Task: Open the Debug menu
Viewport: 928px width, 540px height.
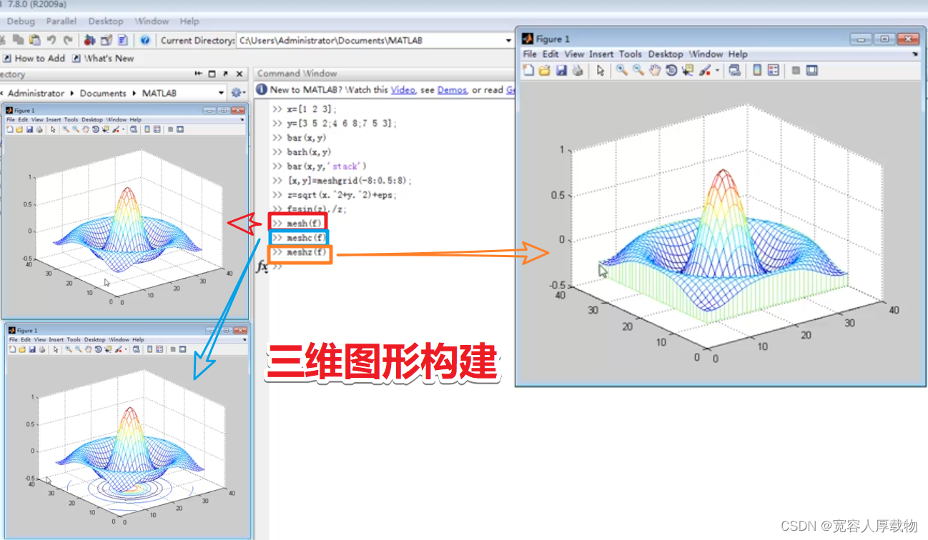Action: (21, 21)
